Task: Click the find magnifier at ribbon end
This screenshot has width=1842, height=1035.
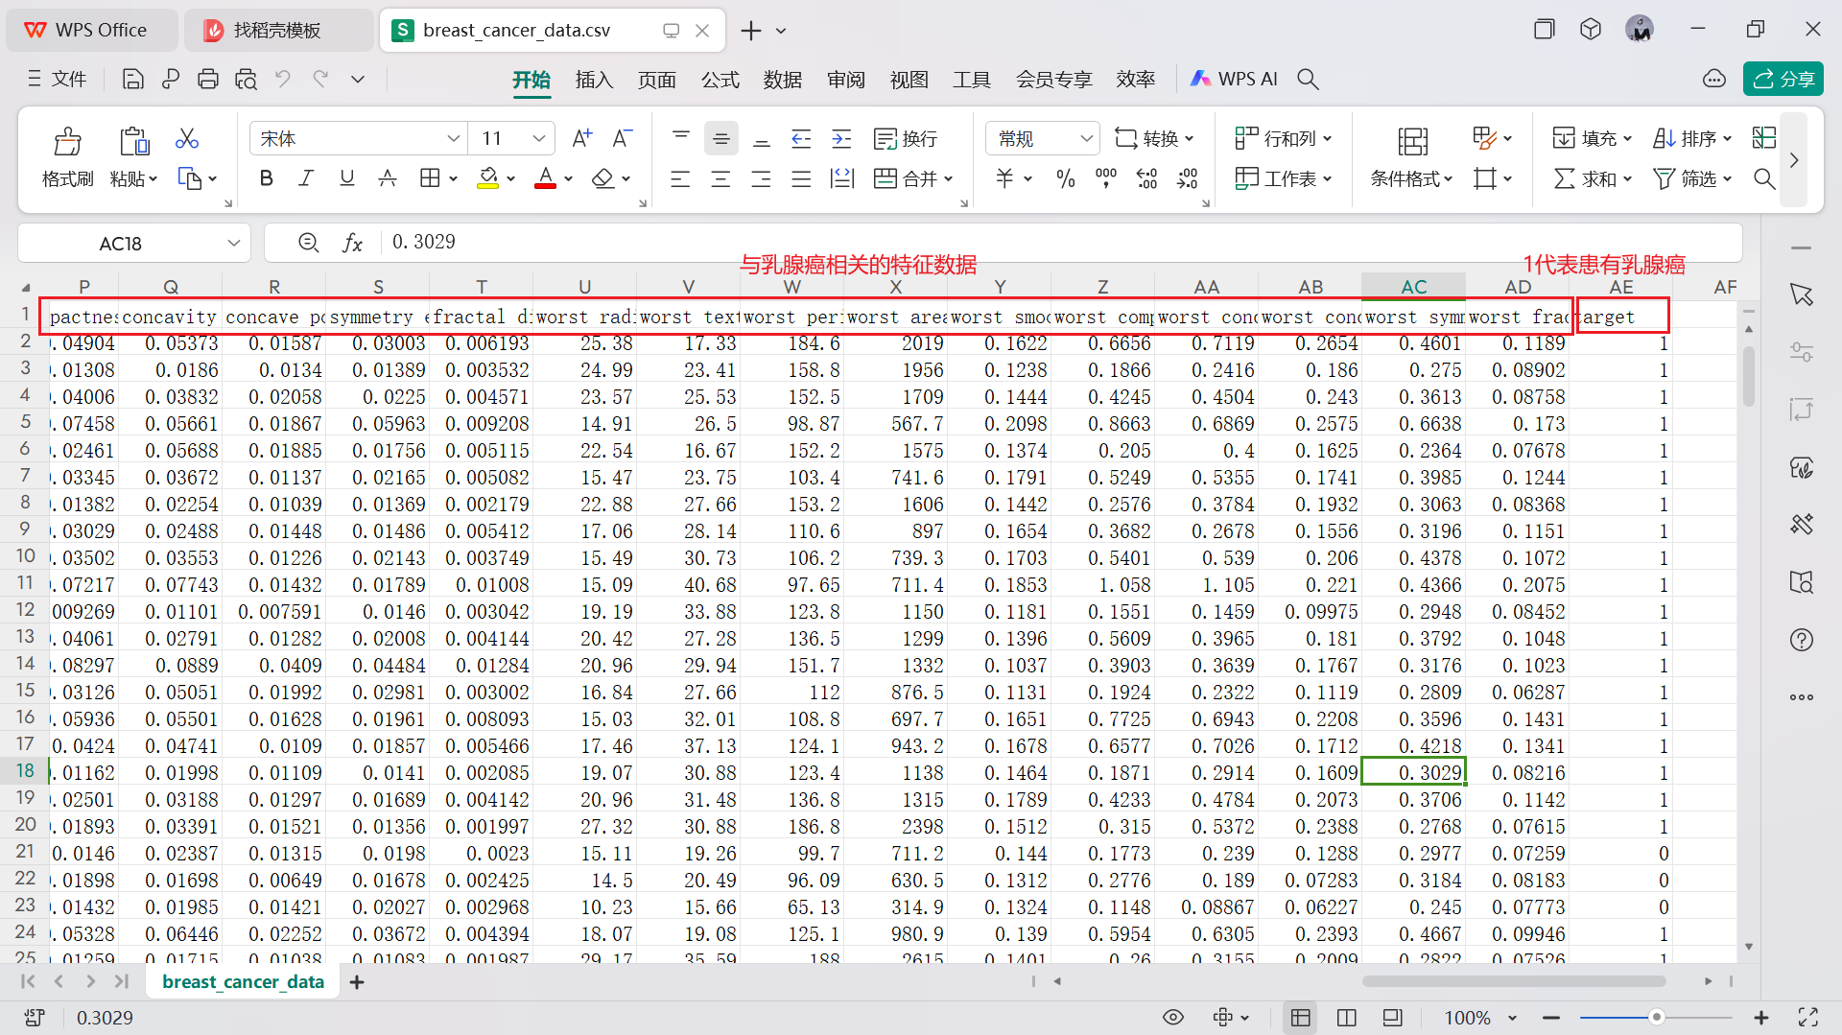Action: pos(1764,178)
